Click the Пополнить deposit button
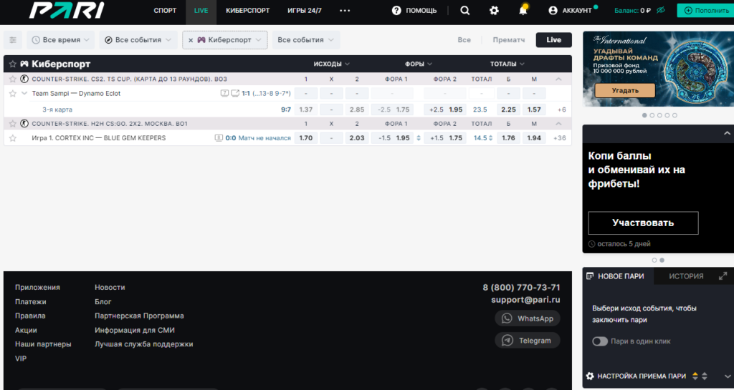This screenshot has height=390, width=734. coord(705,10)
